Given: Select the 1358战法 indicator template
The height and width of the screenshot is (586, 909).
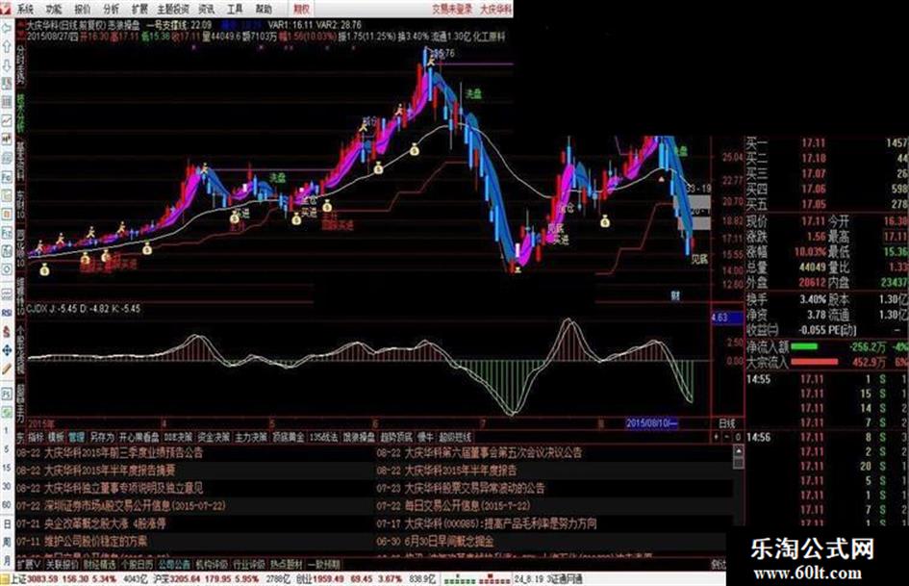Looking at the screenshot, I should click(324, 437).
